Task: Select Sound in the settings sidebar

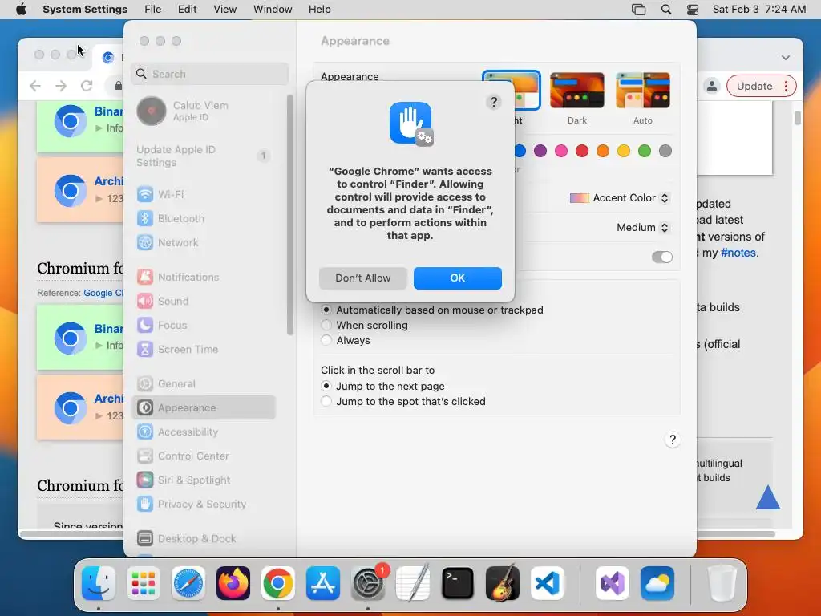Action: [204, 302]
